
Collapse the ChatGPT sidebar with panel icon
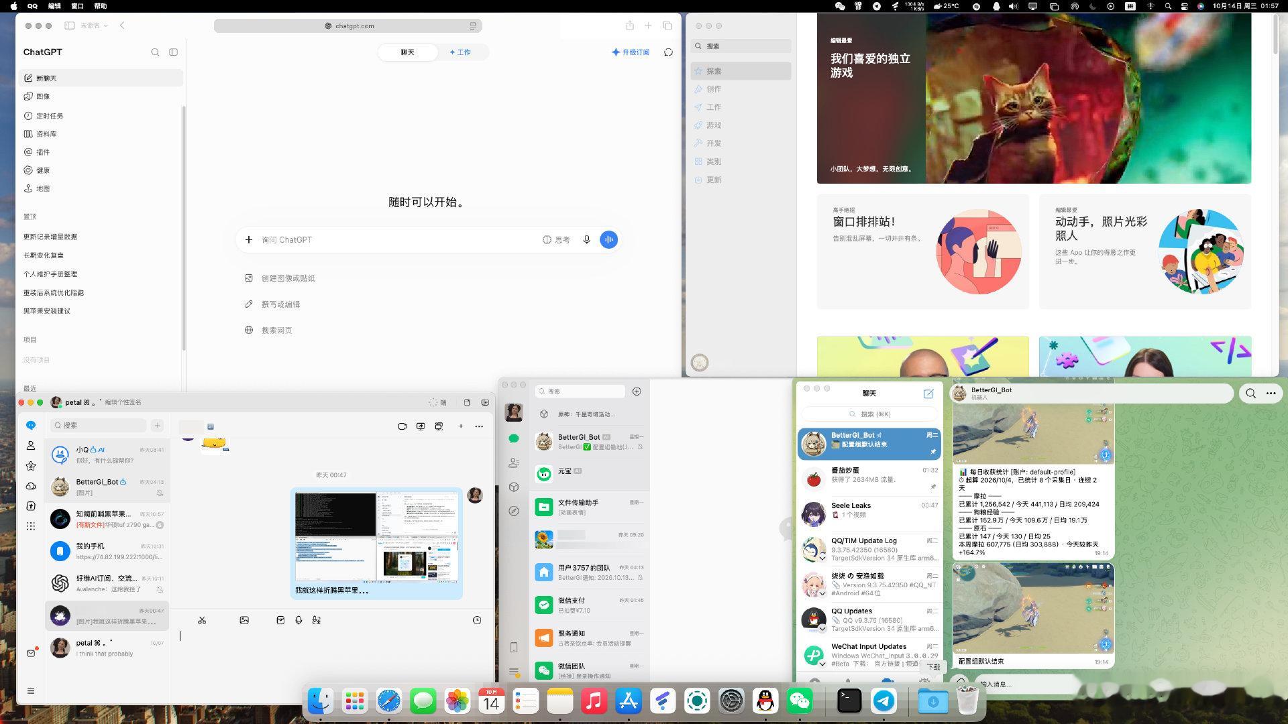click(x=173, y=52)
